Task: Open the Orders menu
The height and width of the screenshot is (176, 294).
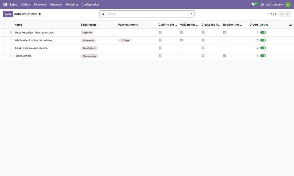Action: coord(25,5)
